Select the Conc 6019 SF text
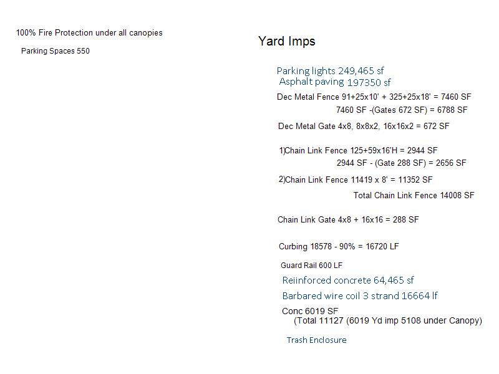 coord(310,311)
